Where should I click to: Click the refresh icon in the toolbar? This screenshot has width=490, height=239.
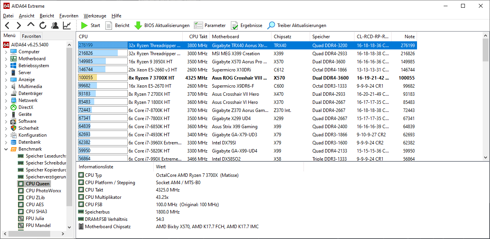43,25
